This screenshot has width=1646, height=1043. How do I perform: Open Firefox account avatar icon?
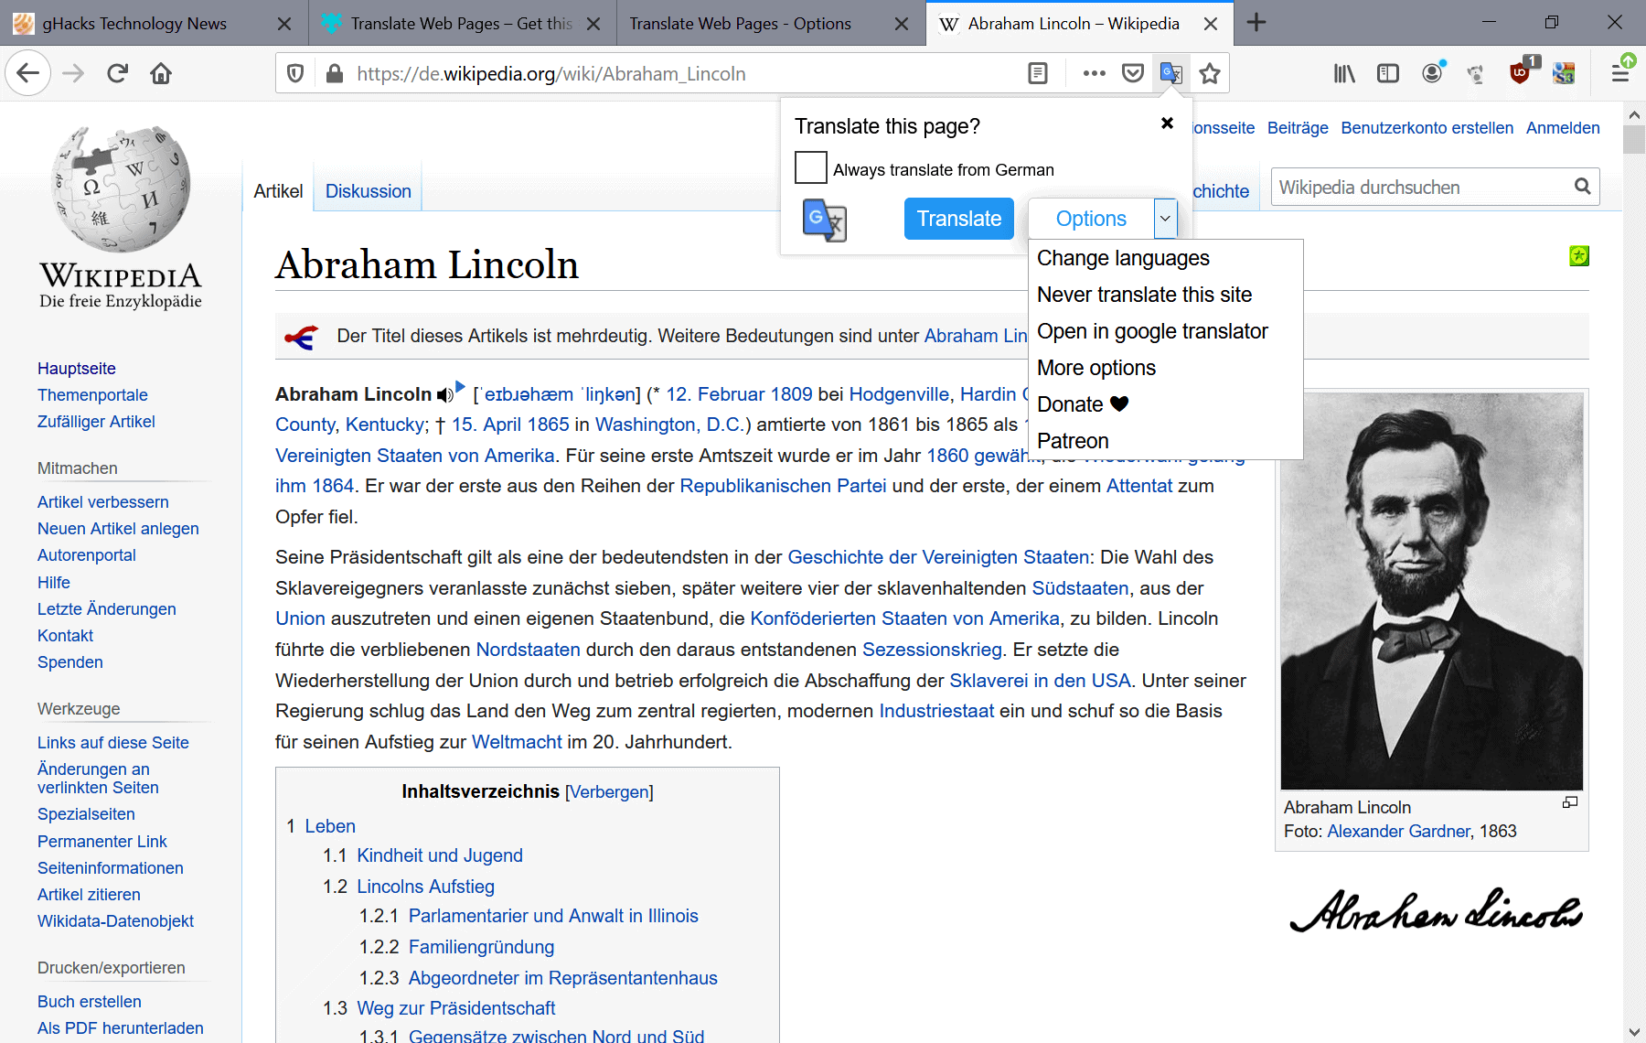click(x=1433, y=73)
